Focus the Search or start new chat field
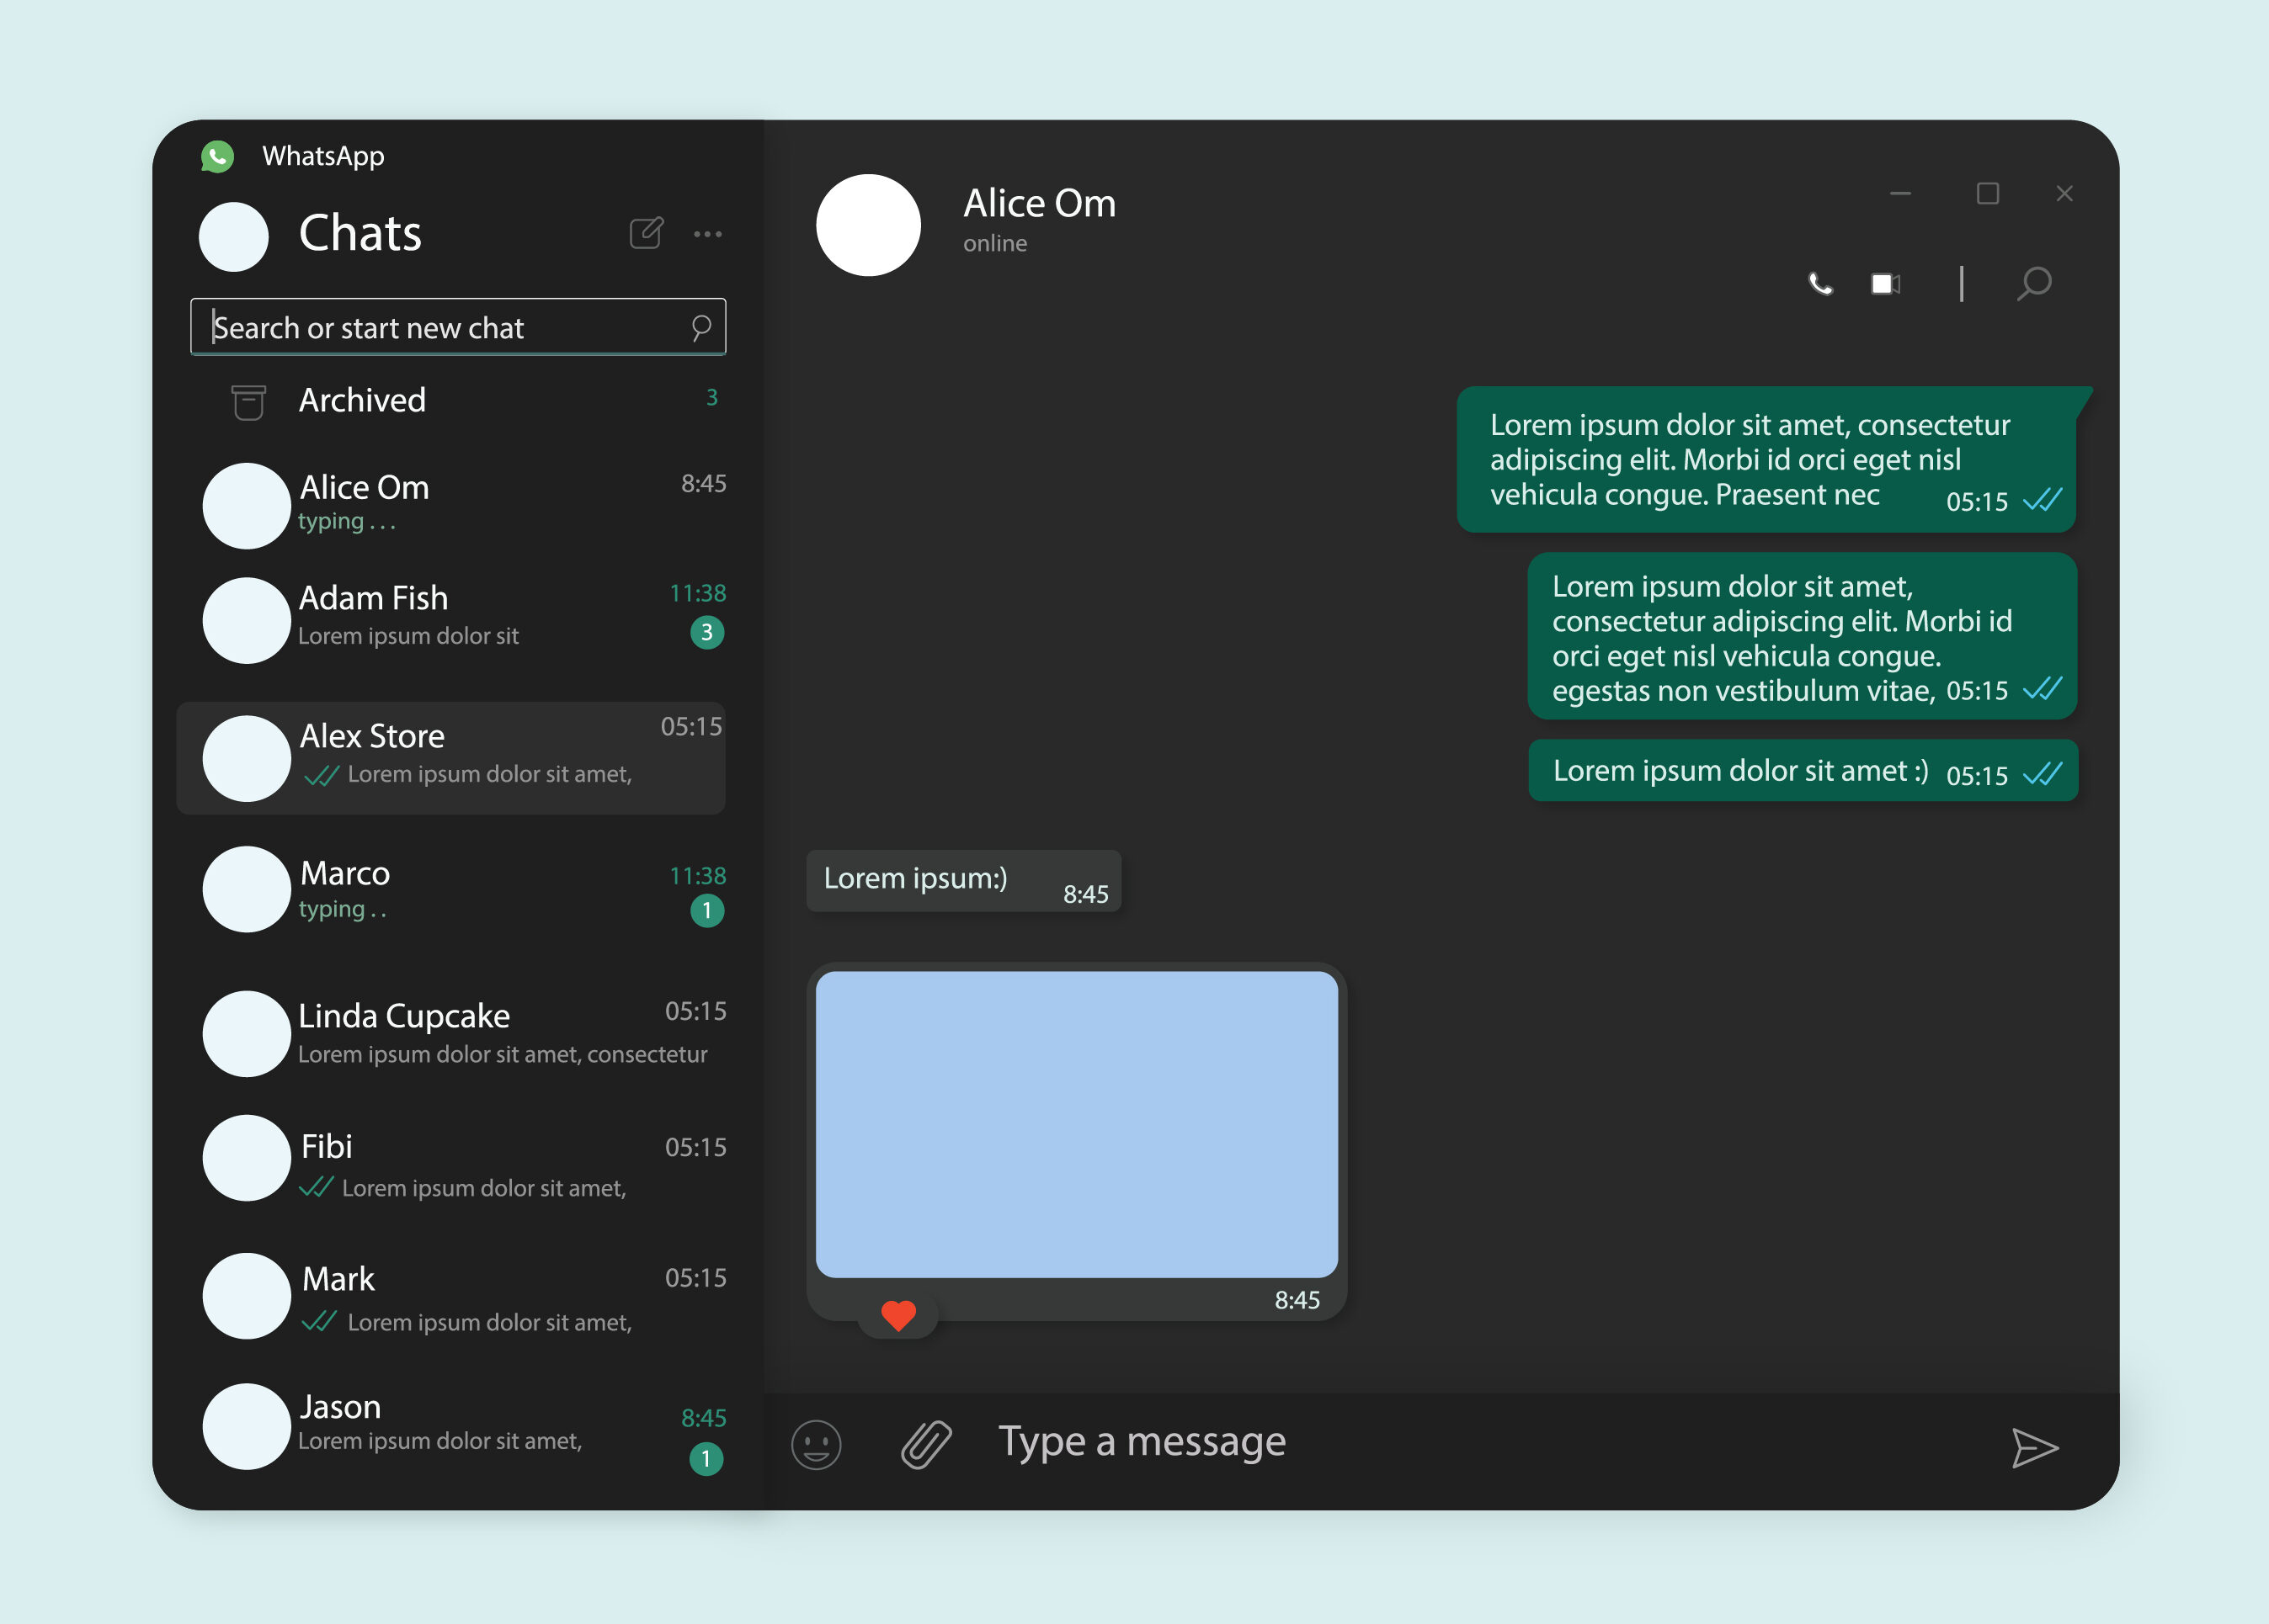The width and height of the screenshot is (2269, 1624). pos(458,327)
